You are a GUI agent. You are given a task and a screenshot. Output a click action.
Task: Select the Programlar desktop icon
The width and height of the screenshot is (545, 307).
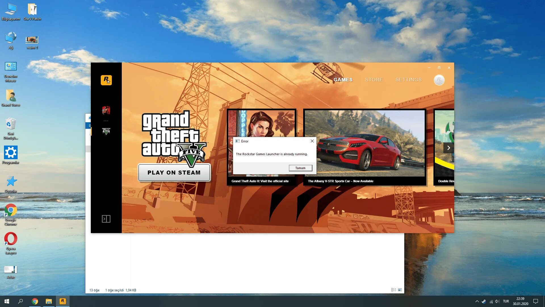11,155
